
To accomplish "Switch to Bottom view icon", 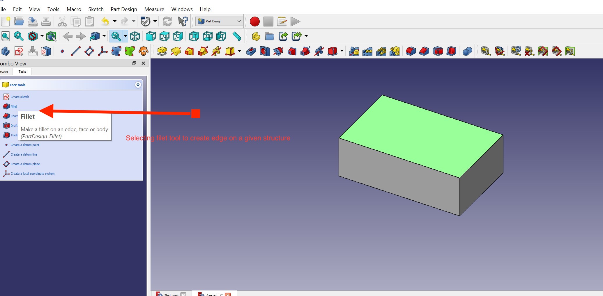I will tap(208, 36).
